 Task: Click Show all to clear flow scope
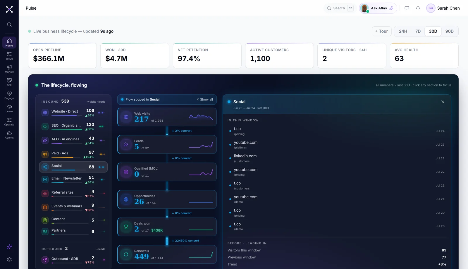pos(205,99)
